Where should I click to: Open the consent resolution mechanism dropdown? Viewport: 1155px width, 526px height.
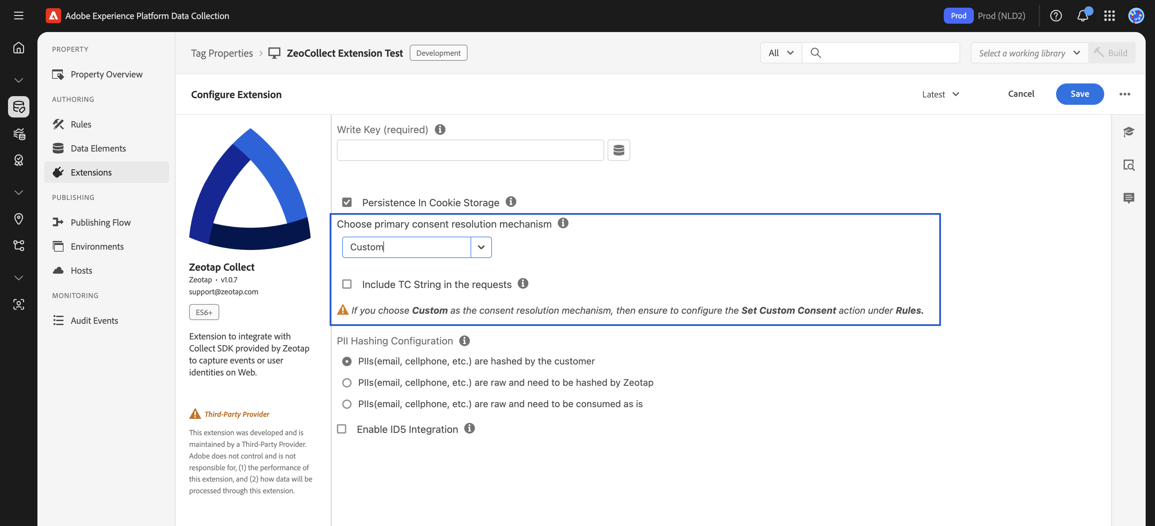tap(481, 247)
